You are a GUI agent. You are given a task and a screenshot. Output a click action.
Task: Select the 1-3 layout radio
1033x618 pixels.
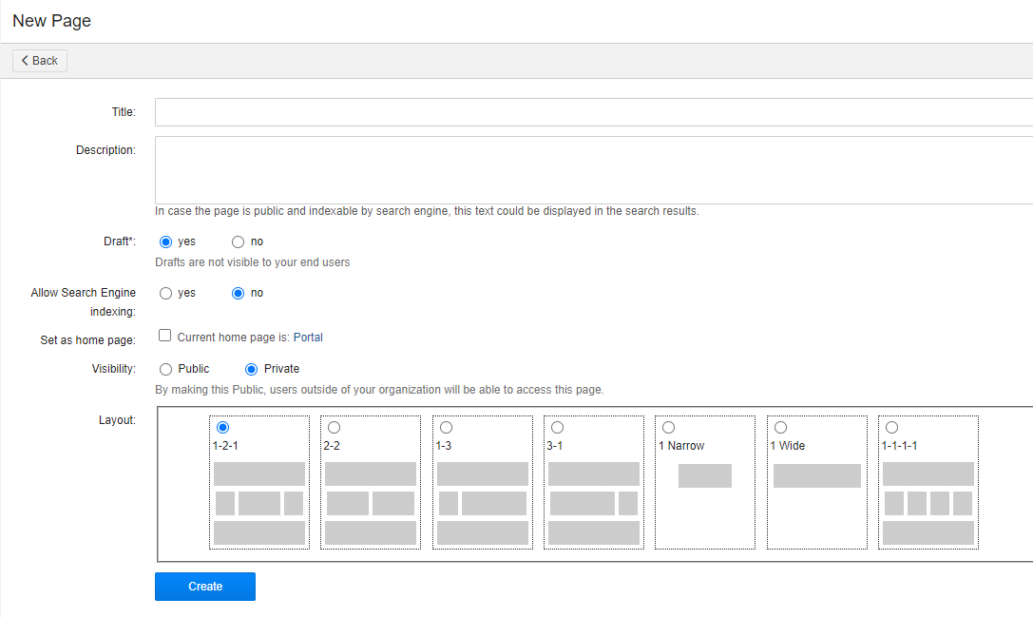click(446, 428)
